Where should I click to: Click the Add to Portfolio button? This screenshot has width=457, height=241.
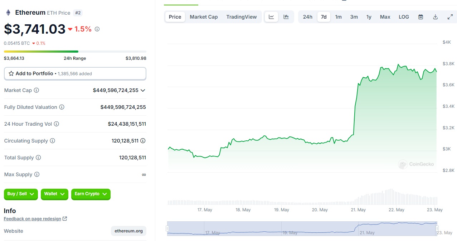75,73
